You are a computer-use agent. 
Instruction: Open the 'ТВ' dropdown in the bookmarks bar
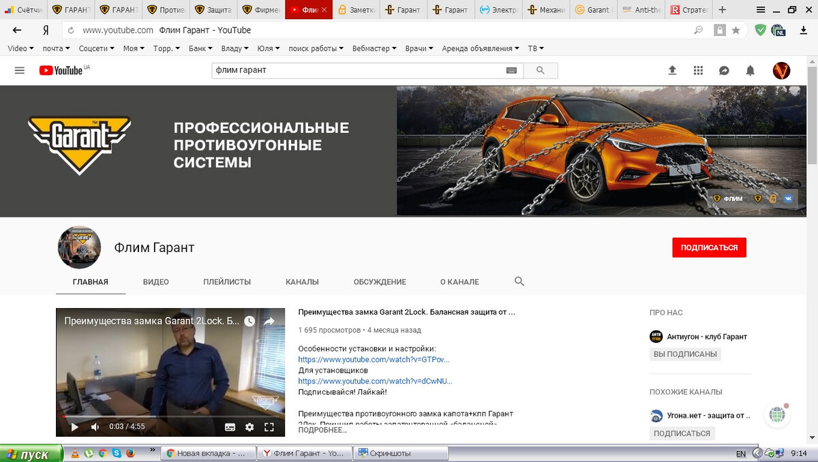(x=534, y=48)
